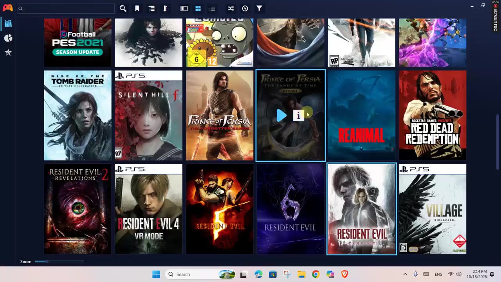Select Red Dead Redemption cover
Screen dimensions: 501x282
pyautogui.click(x=433, y=116)
